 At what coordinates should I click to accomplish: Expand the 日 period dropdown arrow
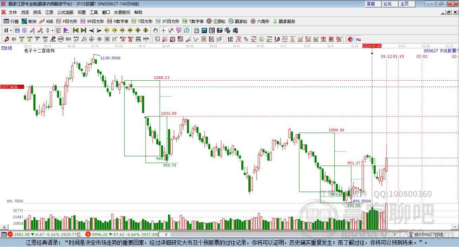point(11,30)
